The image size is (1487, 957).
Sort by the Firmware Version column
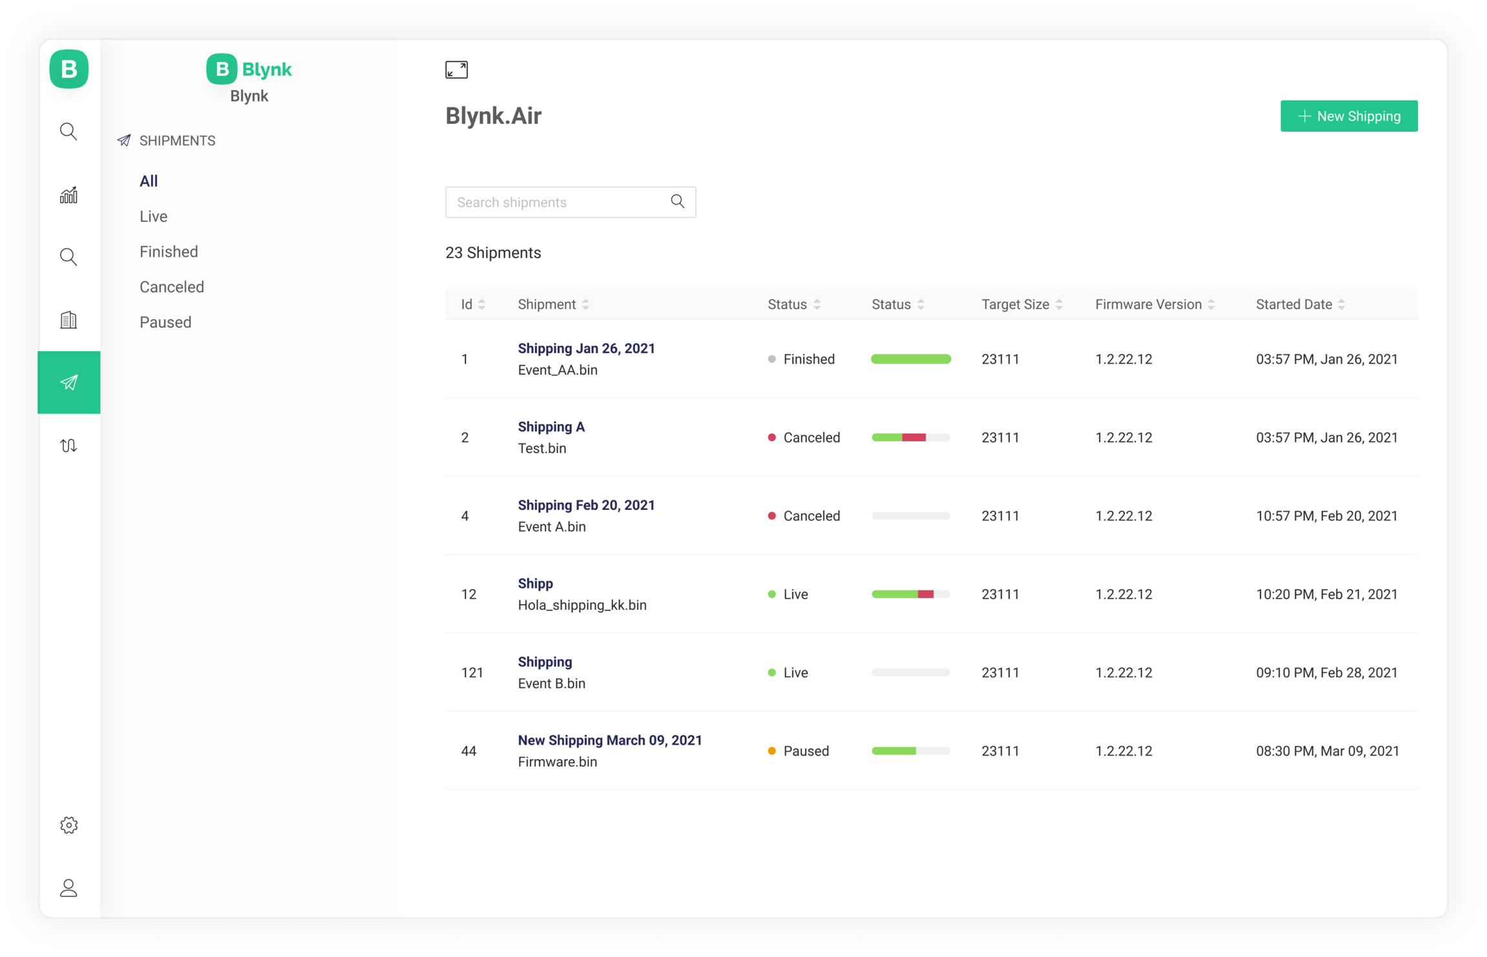pyautogui.click(x=1211, y=305)
